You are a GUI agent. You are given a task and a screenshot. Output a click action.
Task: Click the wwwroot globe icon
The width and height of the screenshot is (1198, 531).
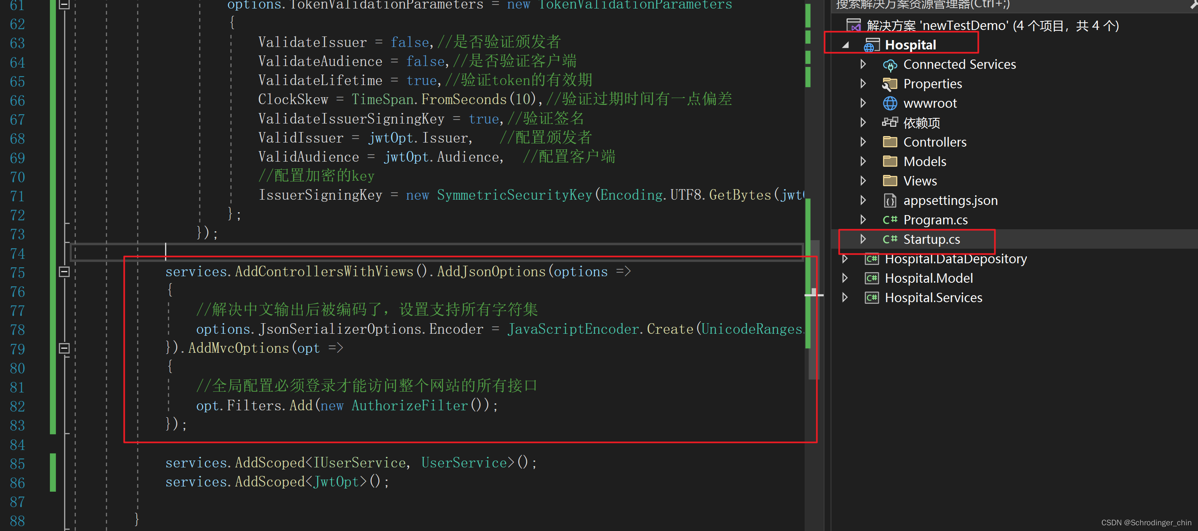pos(890,103)
